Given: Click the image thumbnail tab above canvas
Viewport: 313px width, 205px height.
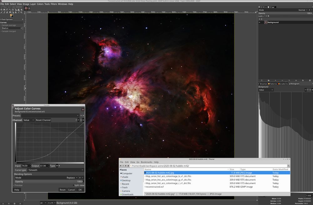Looking at the screenshot, I should pos(26,8).
